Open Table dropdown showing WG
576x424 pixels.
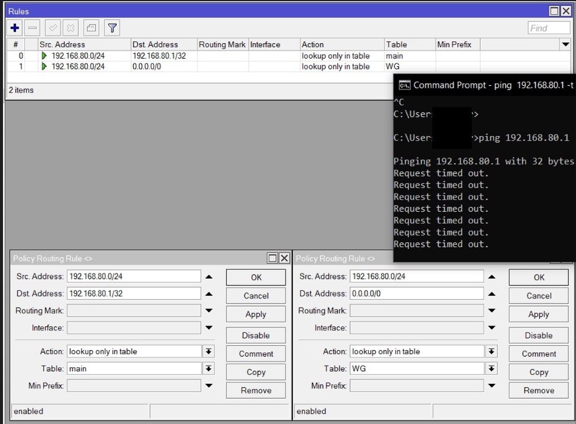point(491,368)
